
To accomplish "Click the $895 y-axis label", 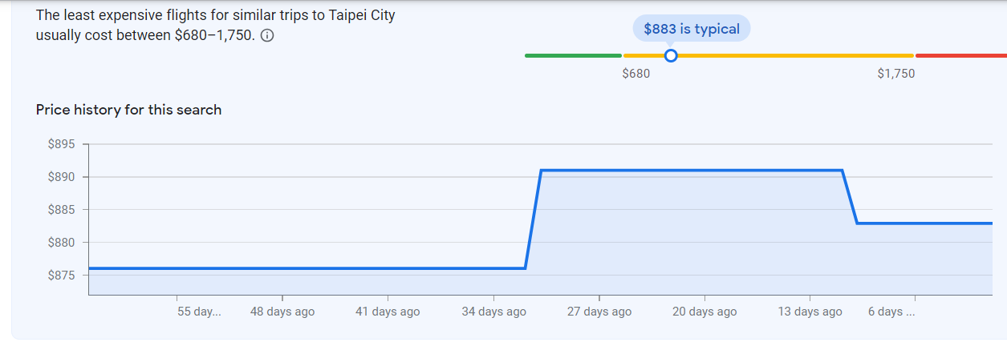I will coord(61,144).
